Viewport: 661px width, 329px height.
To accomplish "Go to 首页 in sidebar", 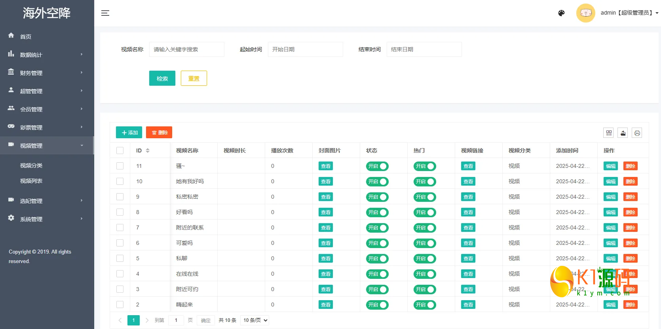I will click(26, 36).
